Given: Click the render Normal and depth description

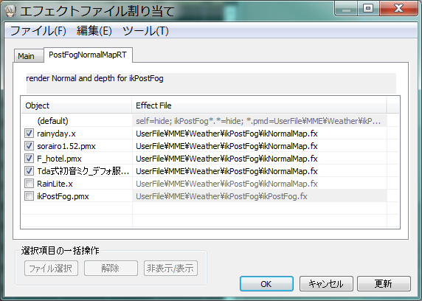Looking at the screenshot, I should 94,78.
